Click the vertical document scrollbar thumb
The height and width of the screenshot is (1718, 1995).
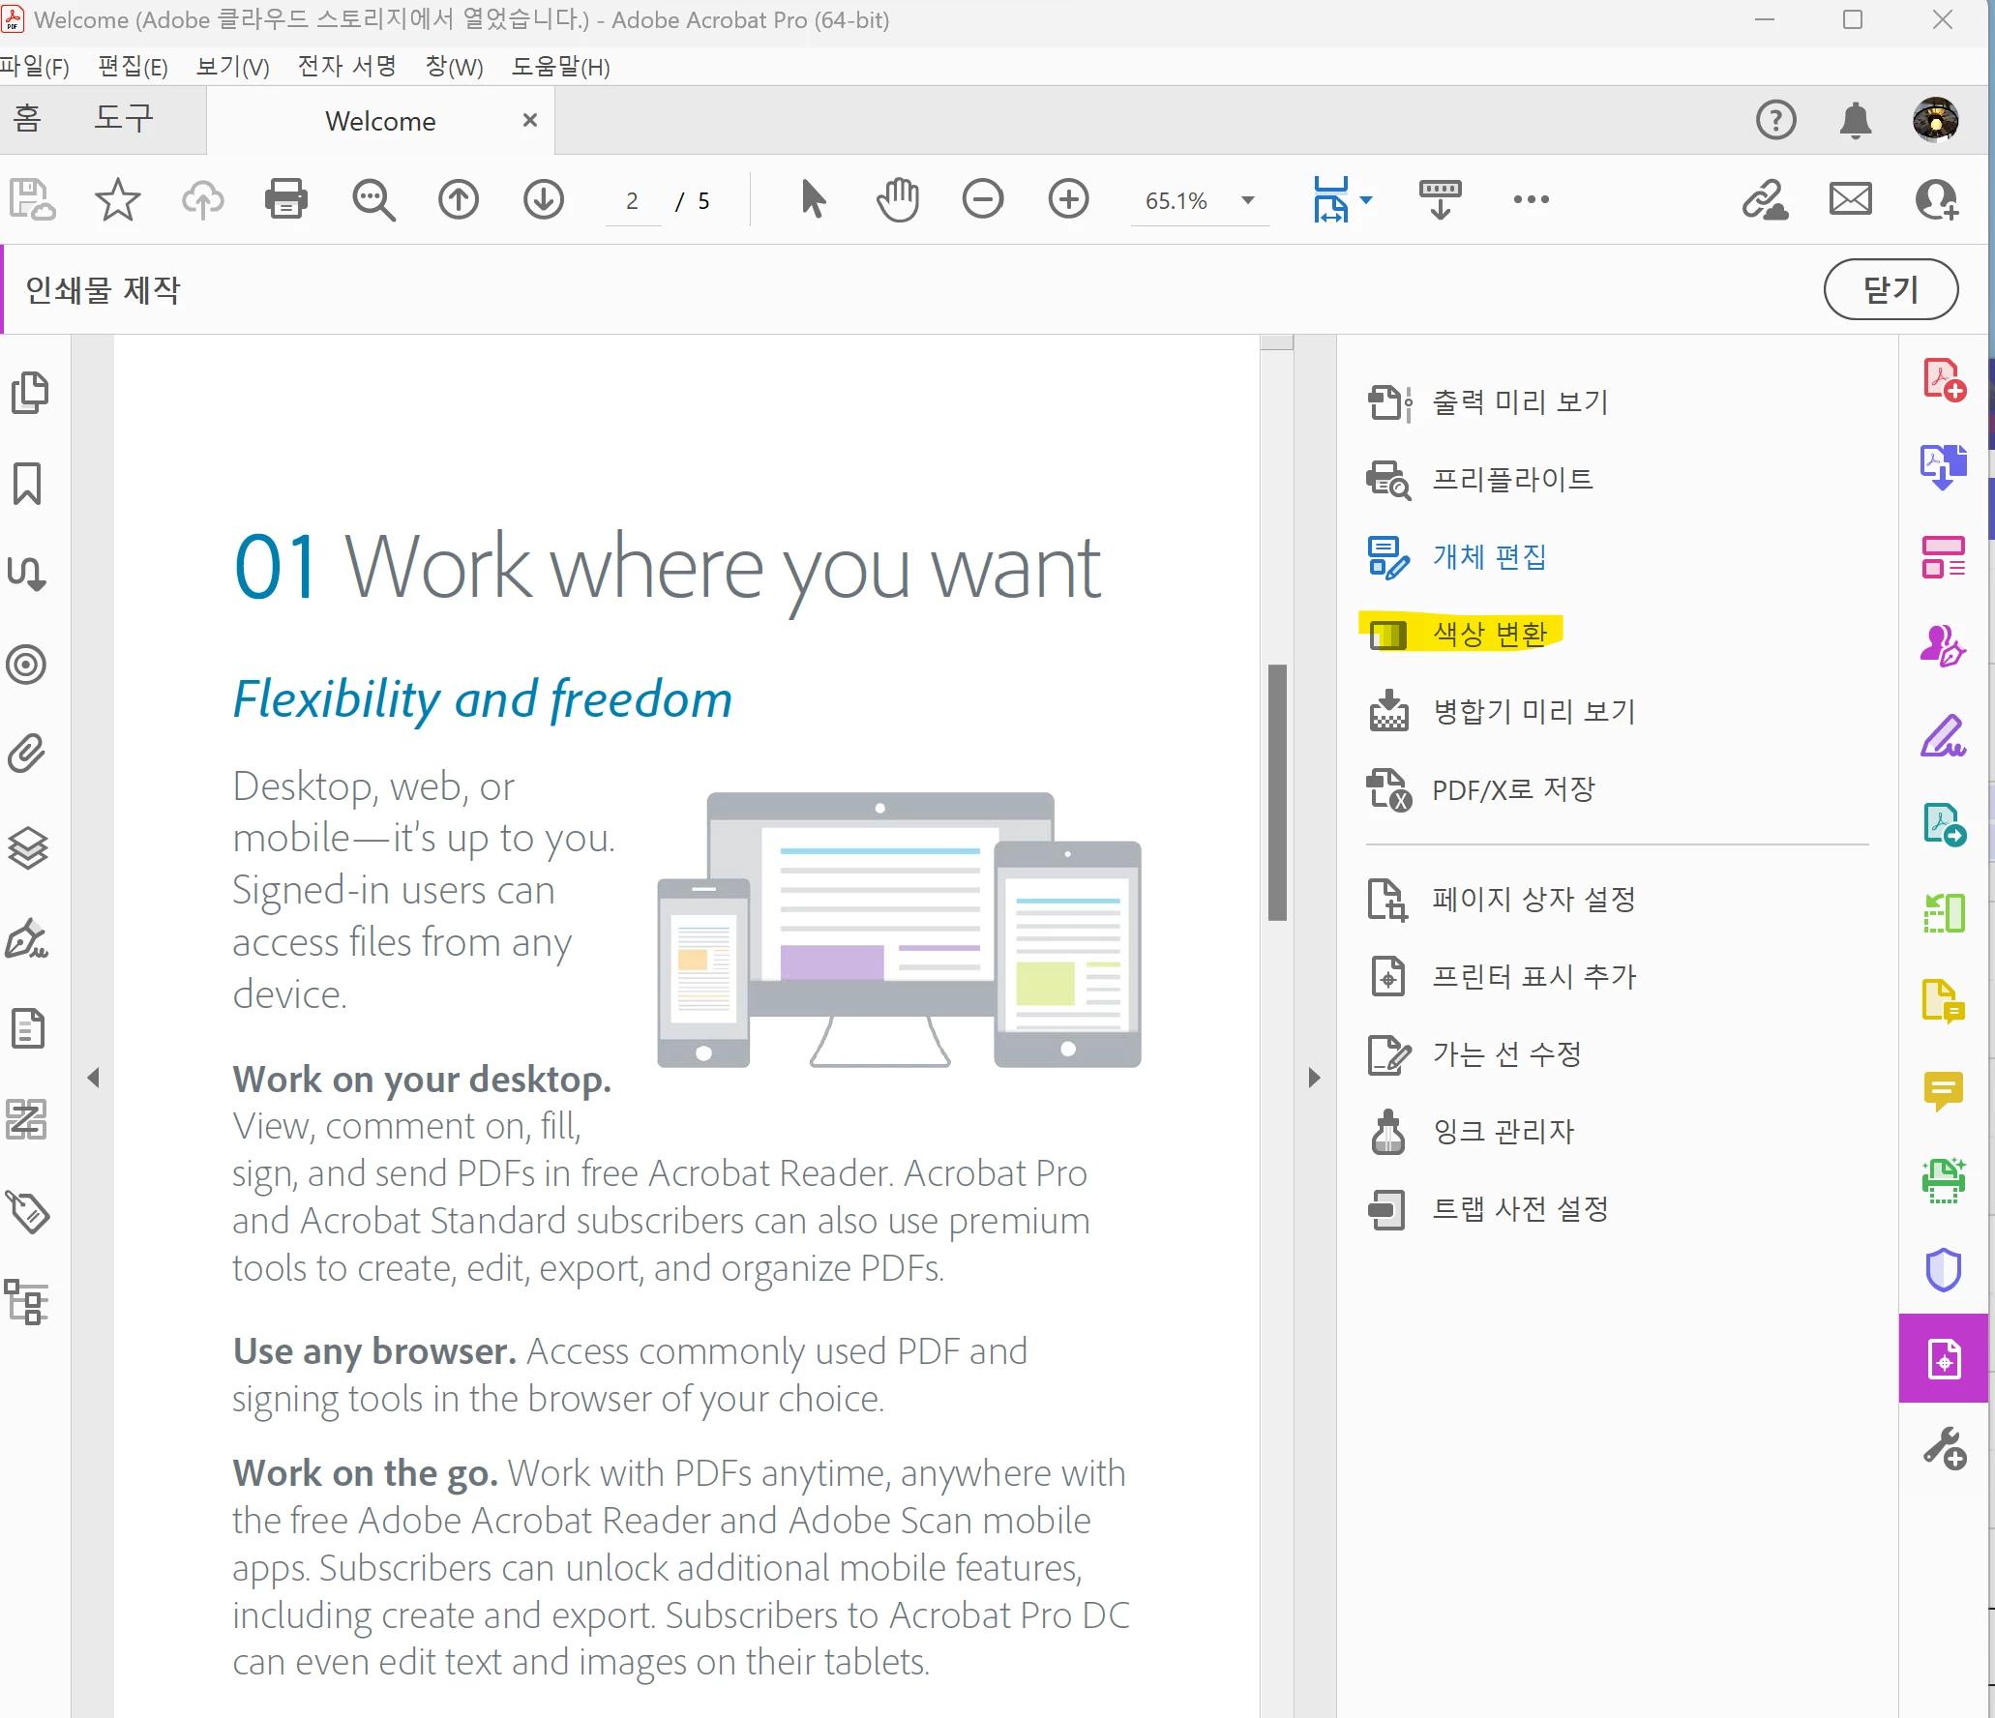pos(1277,791)
